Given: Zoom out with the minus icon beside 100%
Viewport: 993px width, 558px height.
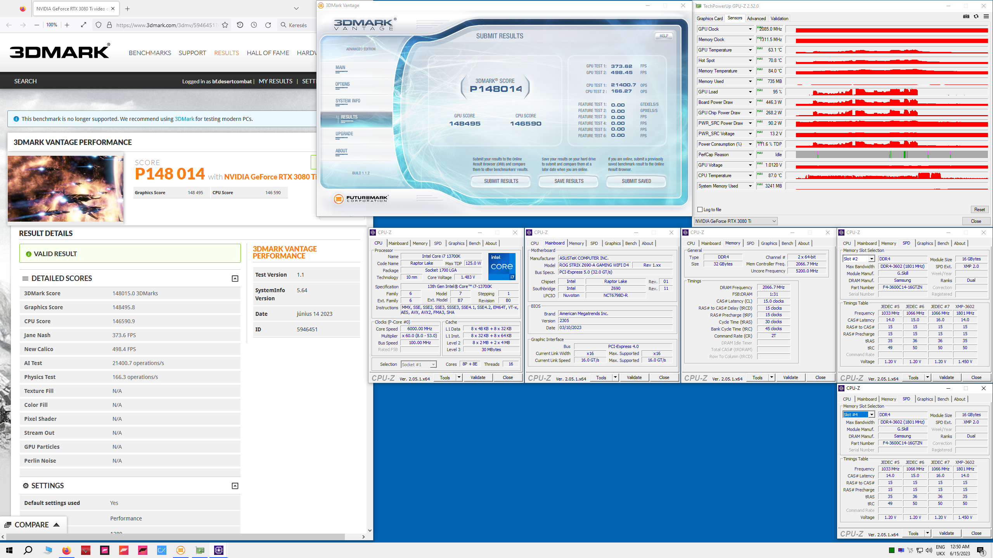Looking at the screenshot, I should [x=37, y=25].
